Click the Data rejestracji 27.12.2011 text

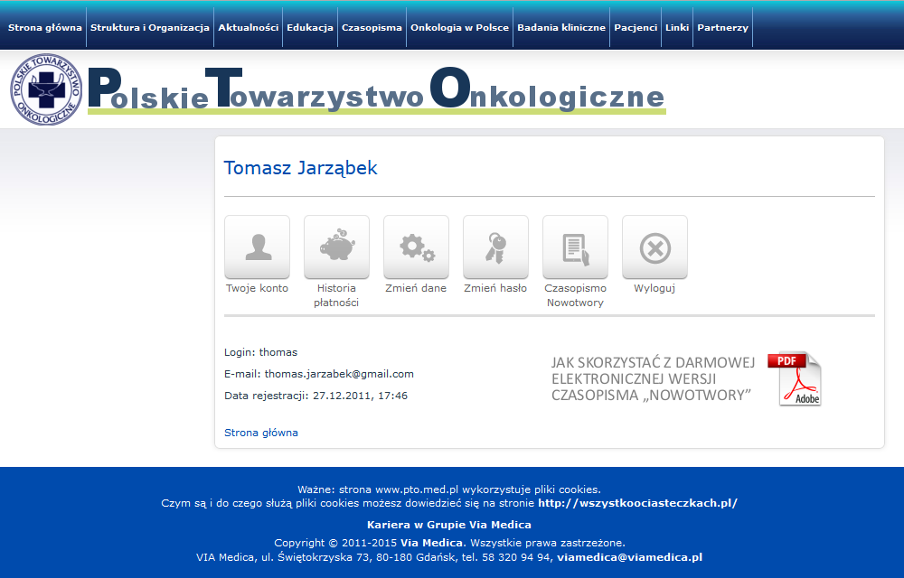click(x=315, y=396)
